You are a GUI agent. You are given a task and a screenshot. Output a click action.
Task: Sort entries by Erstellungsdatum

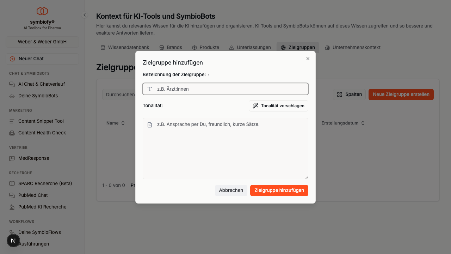point(343,123)
